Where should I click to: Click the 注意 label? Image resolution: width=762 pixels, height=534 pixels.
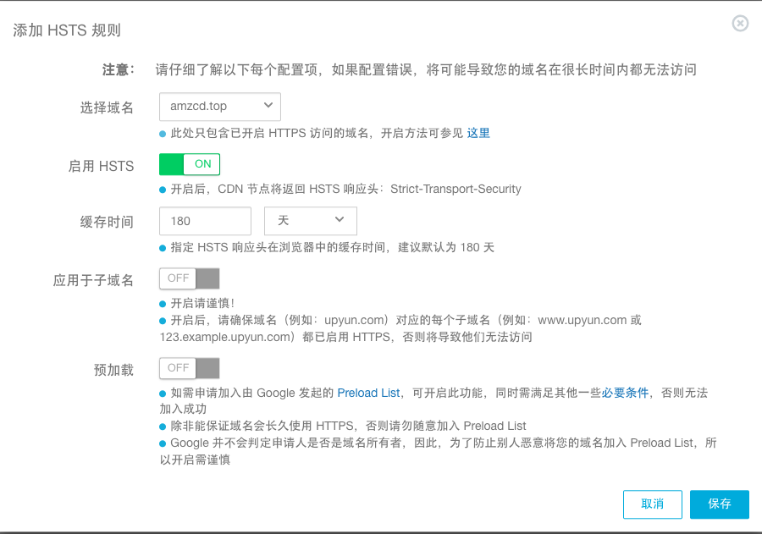118,69
